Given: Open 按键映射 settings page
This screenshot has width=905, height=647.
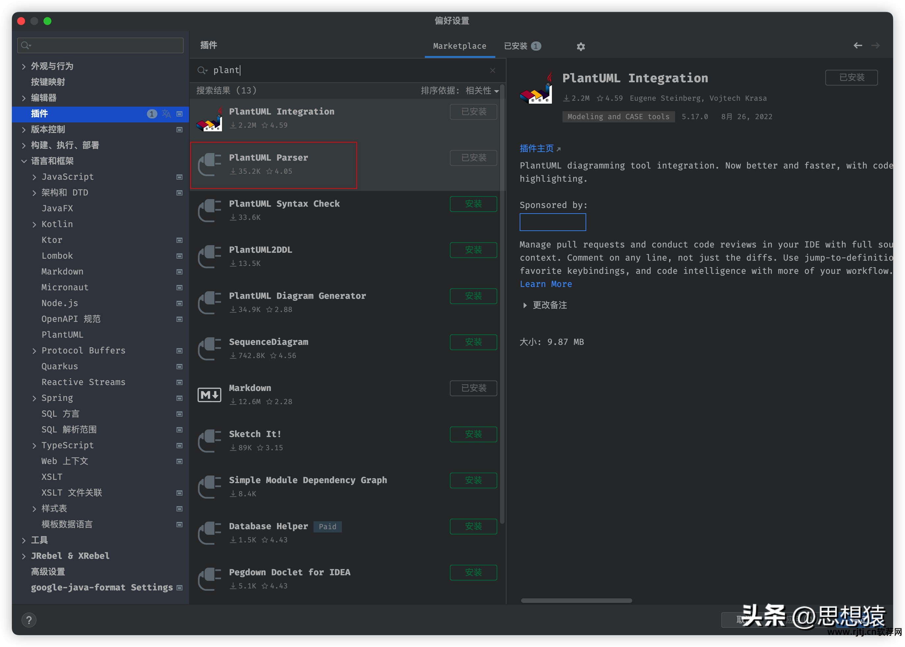Looking at the screenshot, I should [x=48, y=82].
